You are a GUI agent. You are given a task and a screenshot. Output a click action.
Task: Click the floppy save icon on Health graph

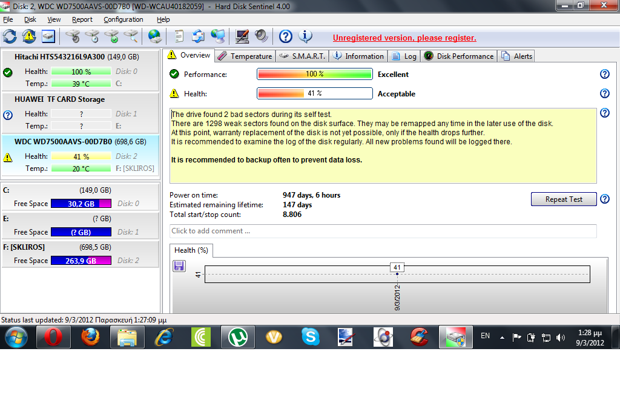tap(179, 266)
